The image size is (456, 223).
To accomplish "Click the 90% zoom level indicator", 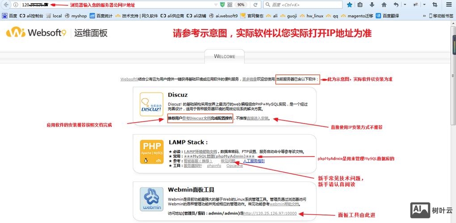I will click(241, 5).
